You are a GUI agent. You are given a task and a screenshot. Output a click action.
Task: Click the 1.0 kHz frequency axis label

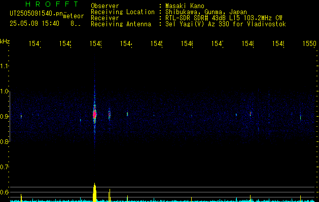[4, 91]
